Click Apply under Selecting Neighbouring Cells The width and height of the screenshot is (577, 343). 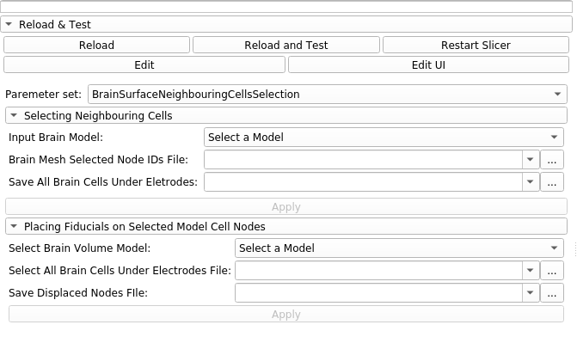(286, 206)
